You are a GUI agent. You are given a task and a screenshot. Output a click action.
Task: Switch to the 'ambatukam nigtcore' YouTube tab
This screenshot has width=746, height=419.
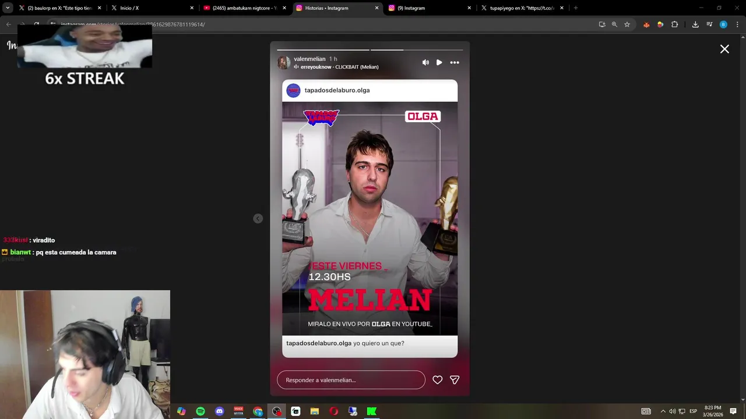click(x=244, y=8)
